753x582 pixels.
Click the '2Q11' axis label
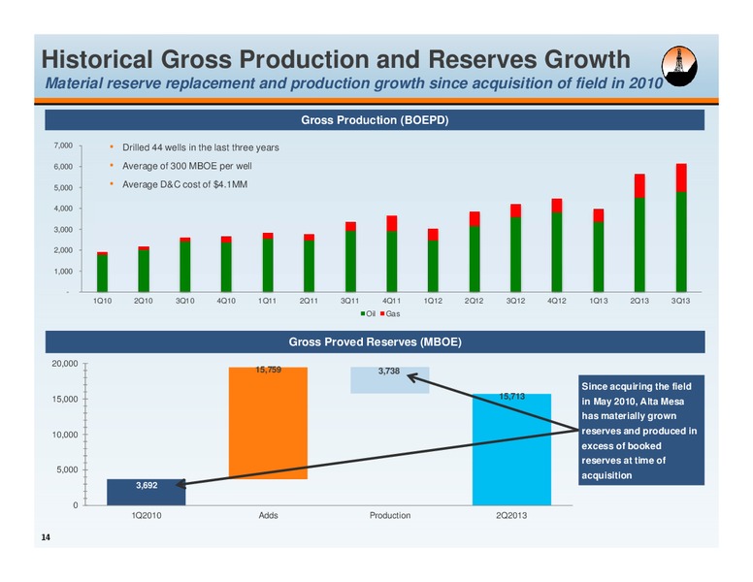point(309,301)
